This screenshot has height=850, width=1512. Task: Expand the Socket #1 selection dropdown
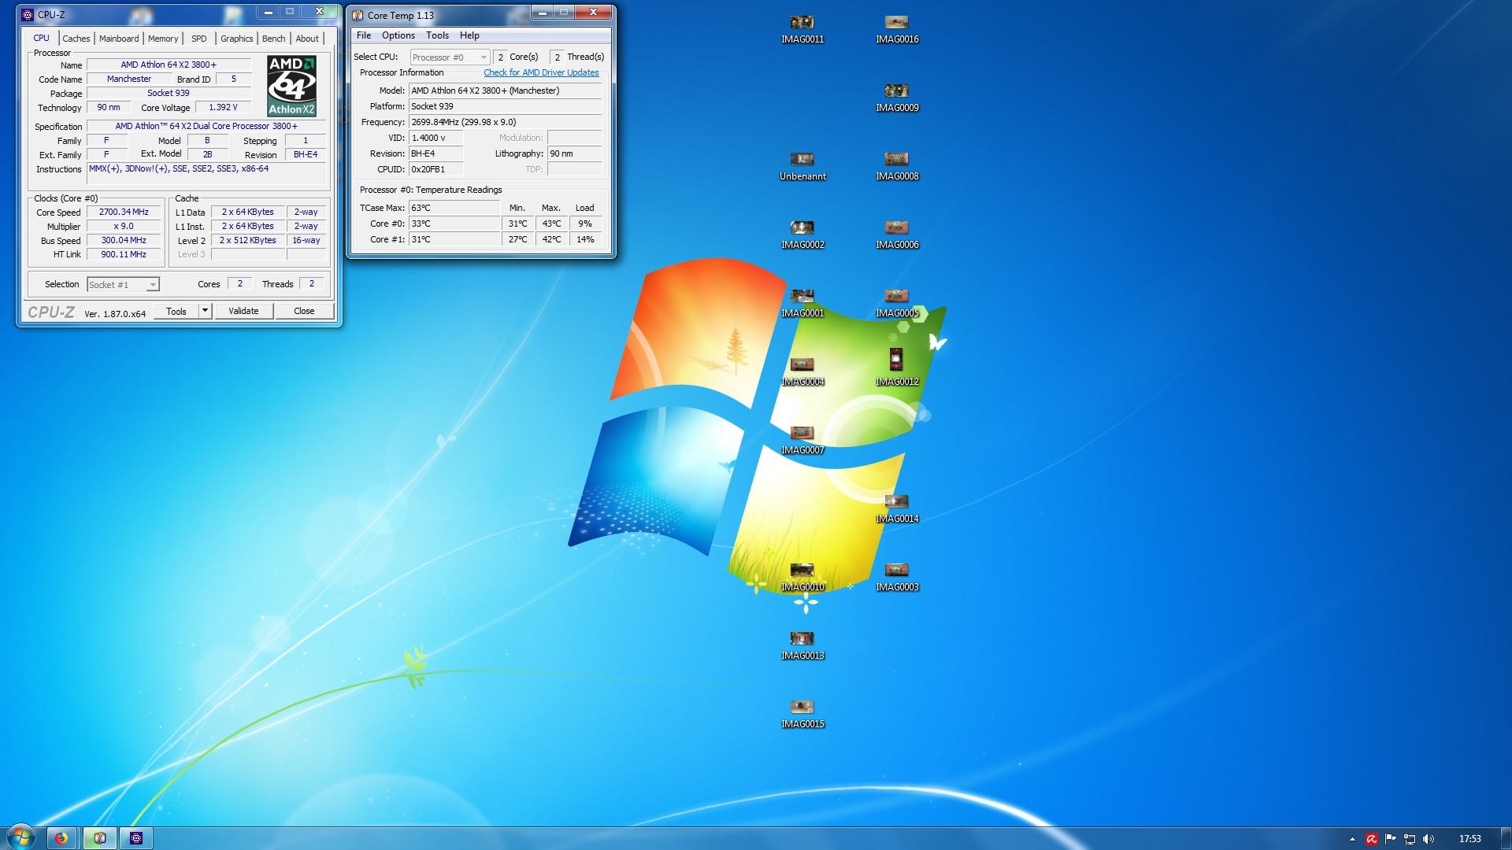coord(123,285)
